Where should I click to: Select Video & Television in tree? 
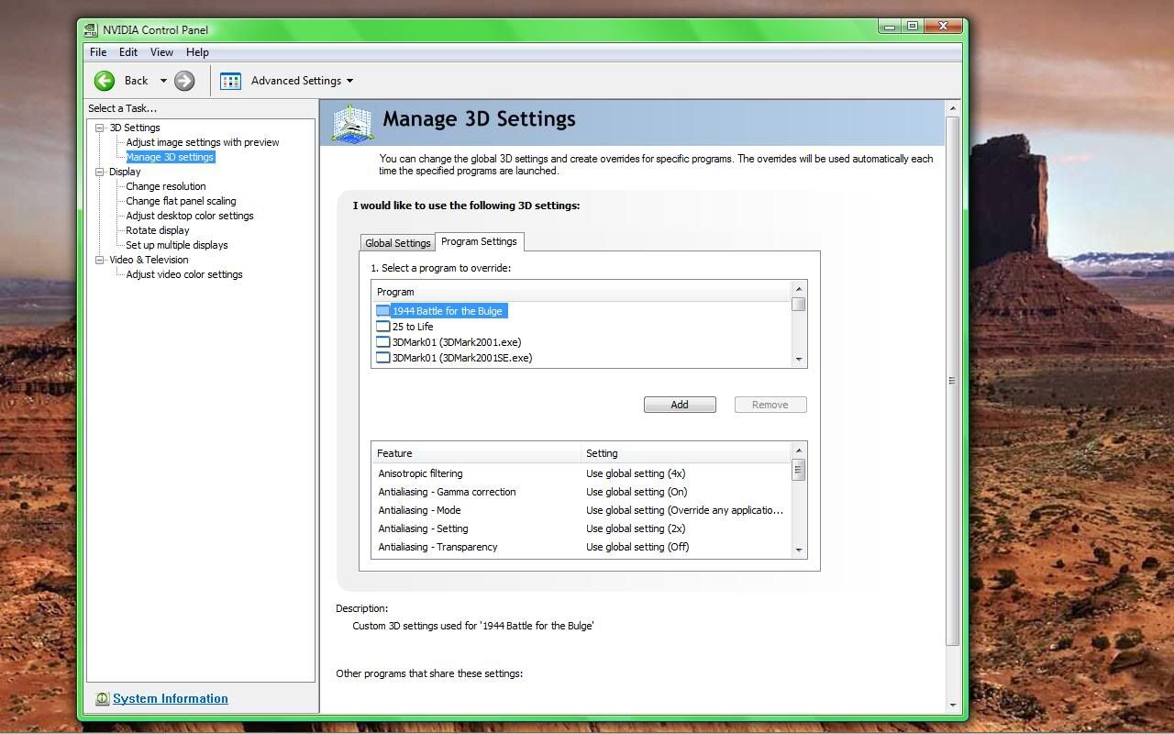(x=149, y=260)
